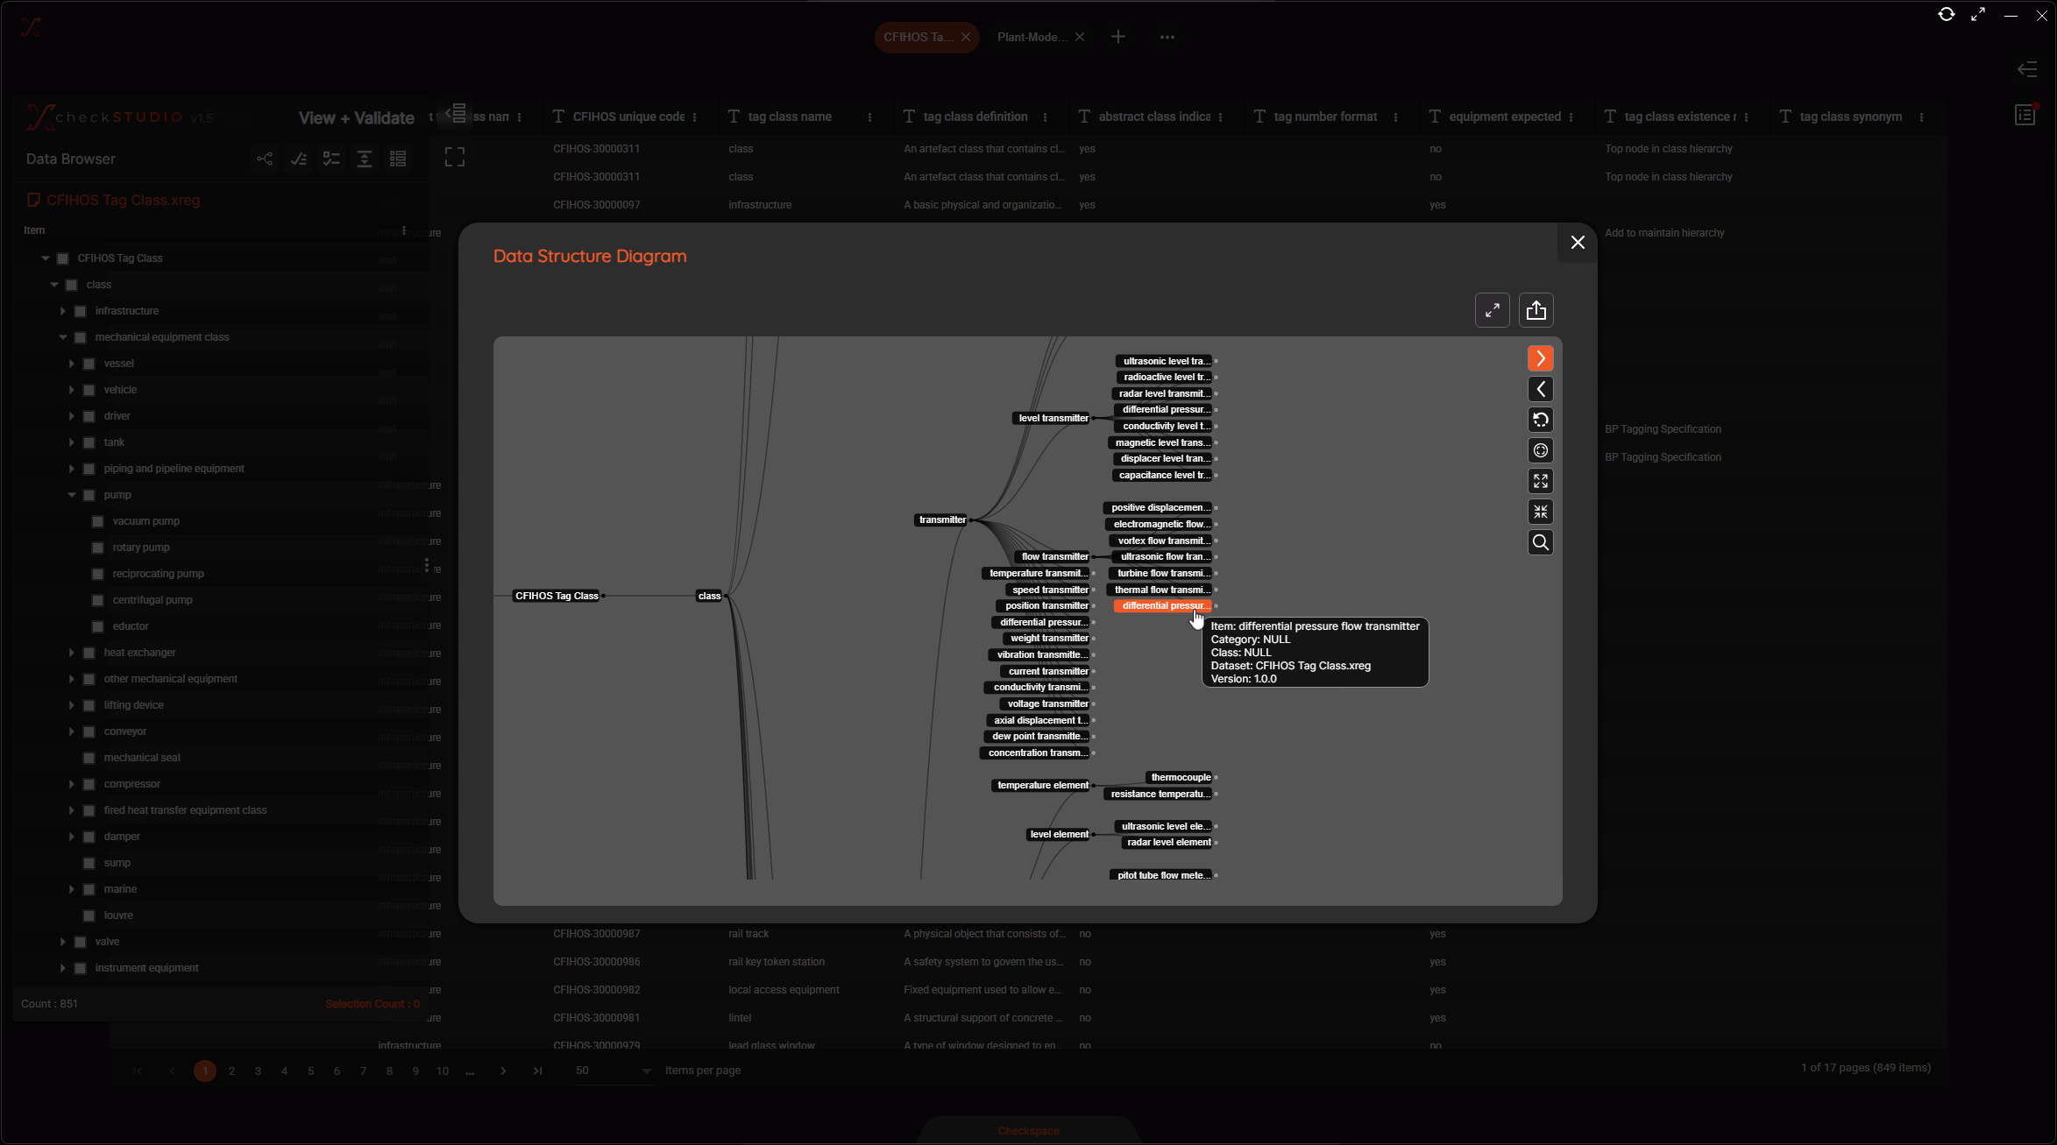Select the level transmitter diagram node

point(1053,418)
